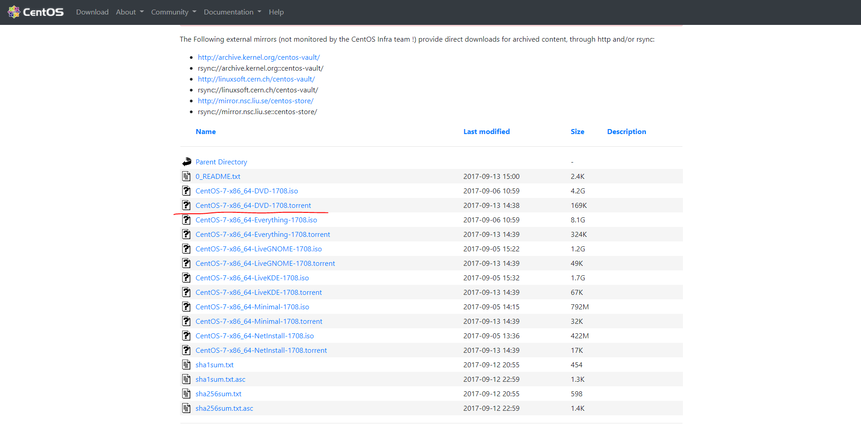The width and height of the screenshot is (861, 442).
Task: Download CentOS-7-x86_64-NetInstall-1708.torrent
Action: click(x=261, y=350)
